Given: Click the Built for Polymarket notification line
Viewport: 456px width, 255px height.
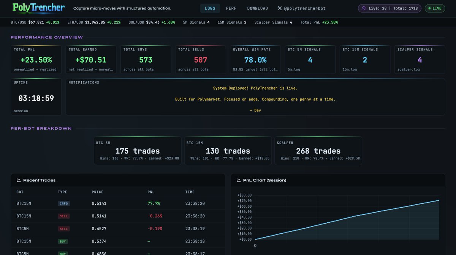Looking at the screenshot, I should (255, 99).
